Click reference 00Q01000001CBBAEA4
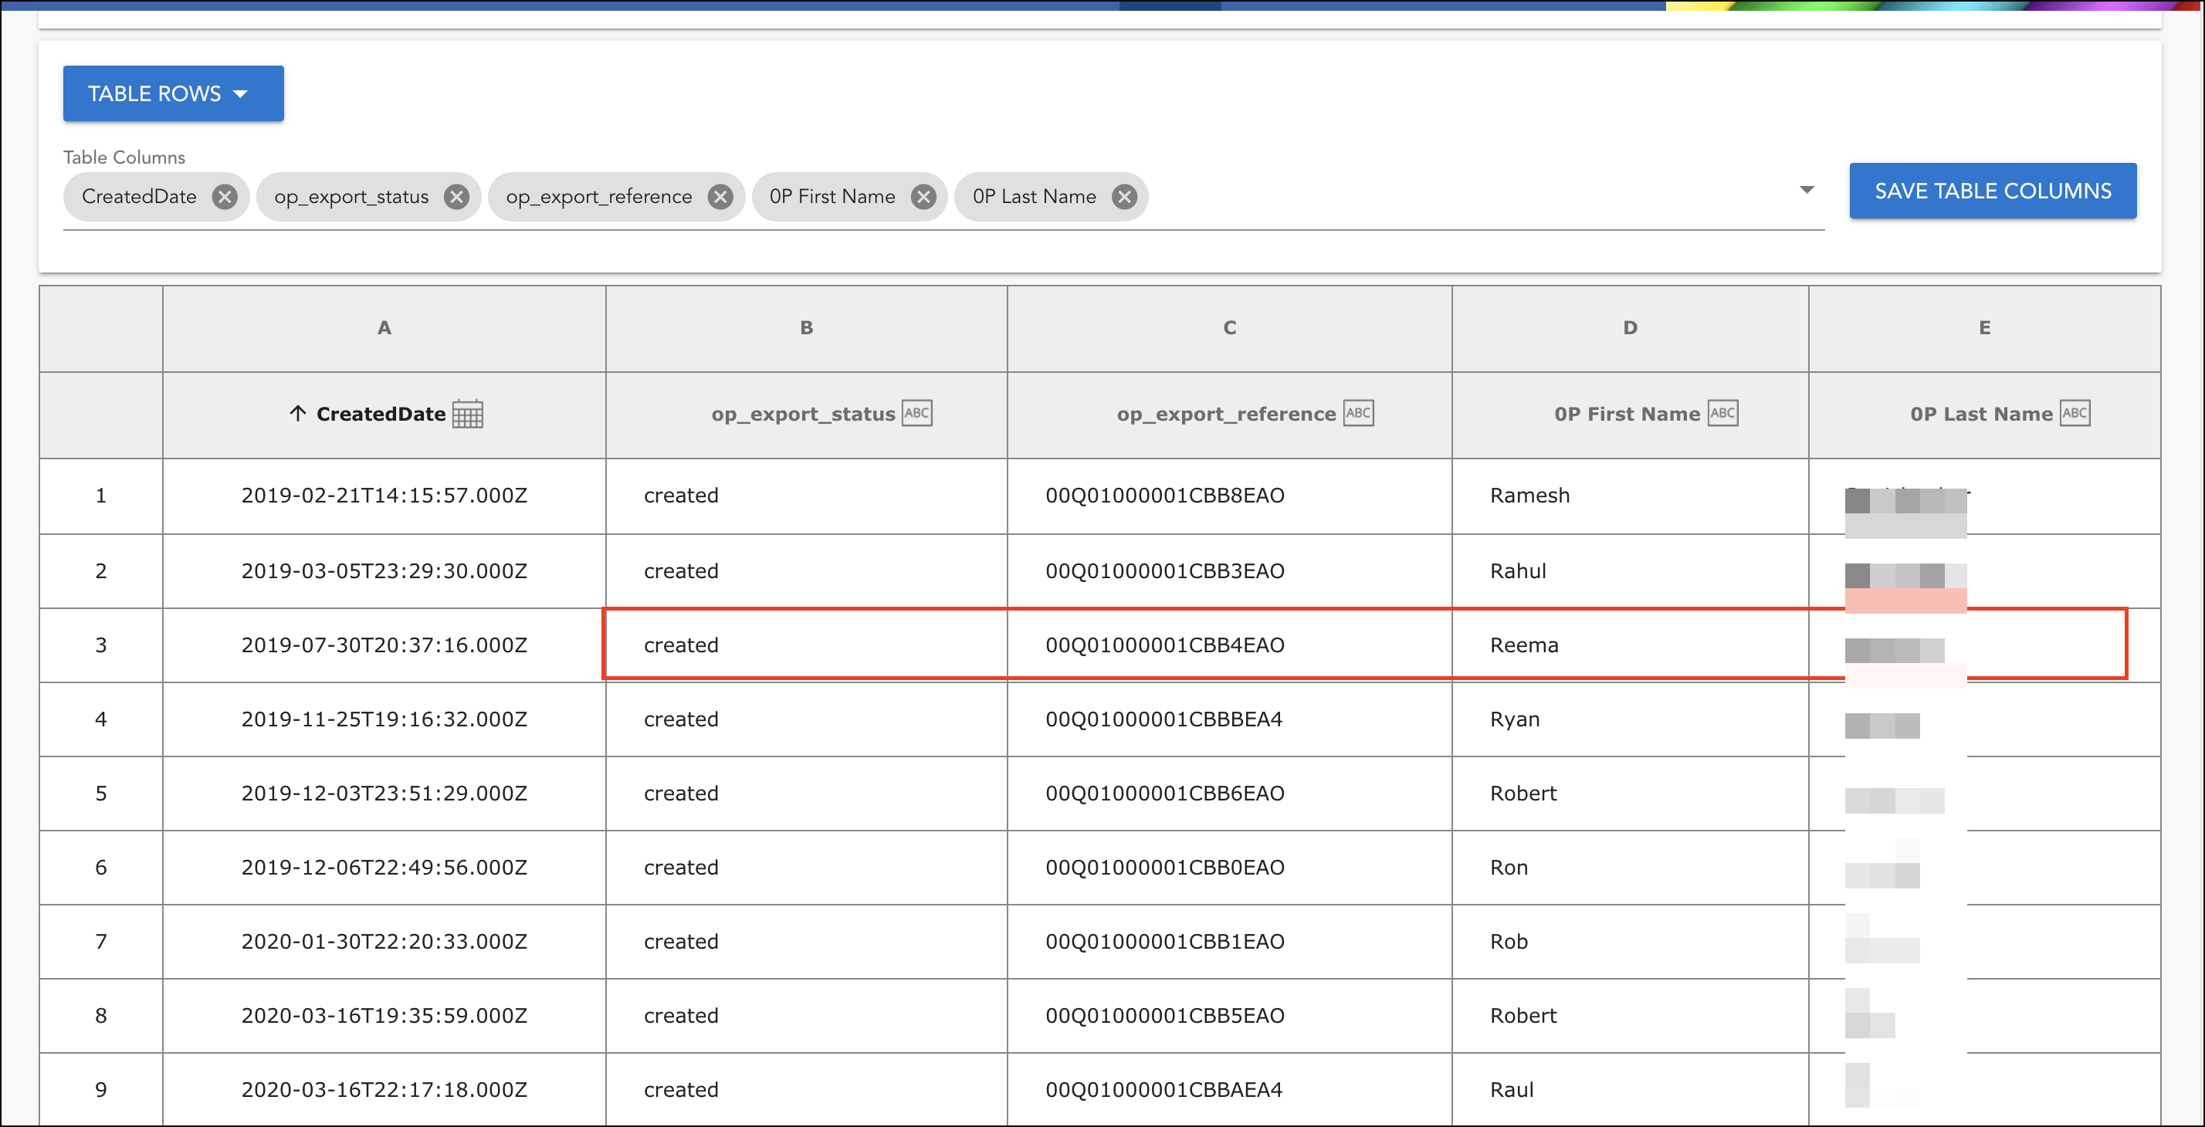Viewport: 2205px width, 1127px height. pyautogui.click(x=1164, y=1089)
